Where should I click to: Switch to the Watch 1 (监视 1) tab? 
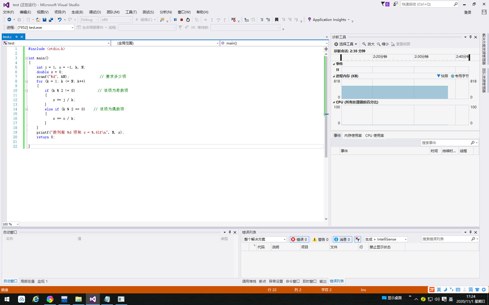pos(42,281)
